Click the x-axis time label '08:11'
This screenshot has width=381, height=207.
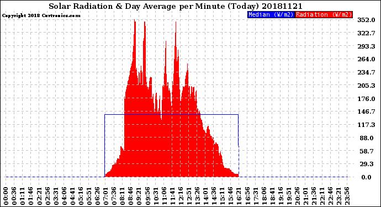pyautogui.click(x=123, y=196)
